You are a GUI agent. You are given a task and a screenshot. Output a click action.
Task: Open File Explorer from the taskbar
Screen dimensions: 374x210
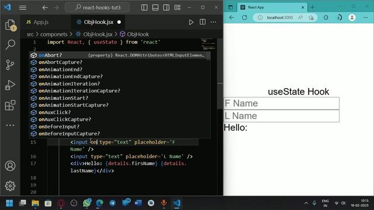[x=35, y=203]
